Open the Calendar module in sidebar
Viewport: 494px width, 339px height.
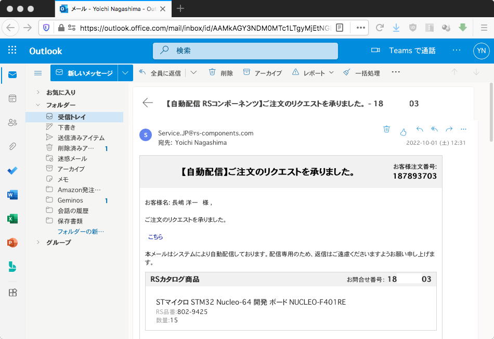click(x=12, y=98)
